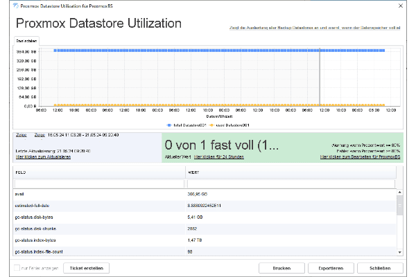Select the 'gc-status.index-bytes' row

pyautogui.click(x=205, y=240)
